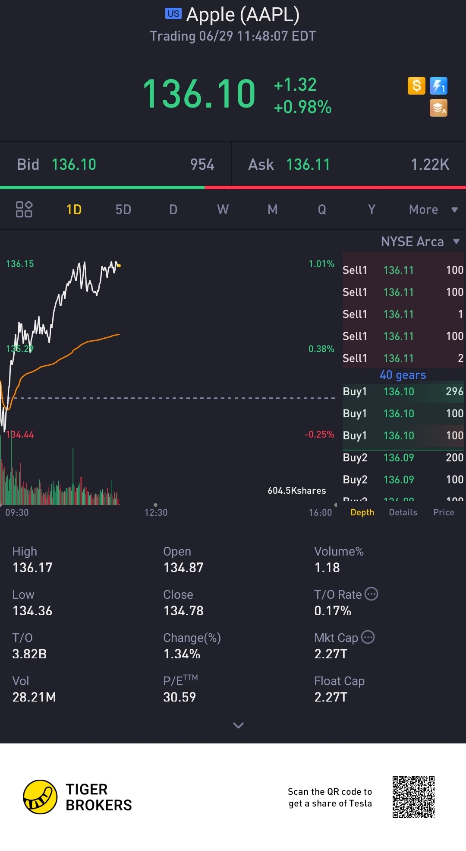Tap the Buy2 row with 100 shares
Viewport: 466px width, 851px height.
tap(403, 479)
